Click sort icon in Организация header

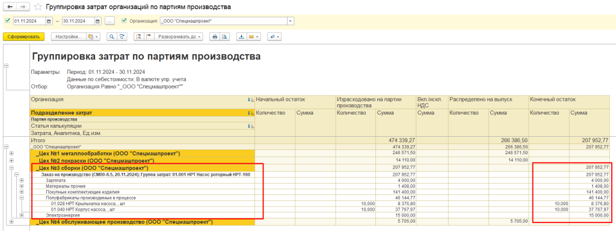251,100
